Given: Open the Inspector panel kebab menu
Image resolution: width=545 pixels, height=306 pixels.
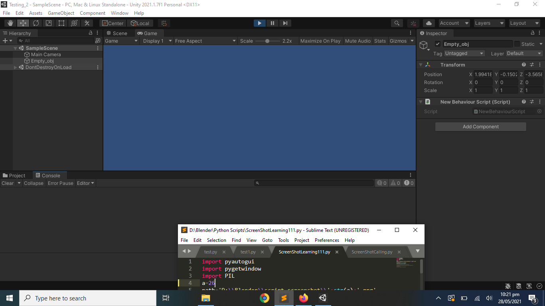Looking at the screenshot, I should coord(540,33).
